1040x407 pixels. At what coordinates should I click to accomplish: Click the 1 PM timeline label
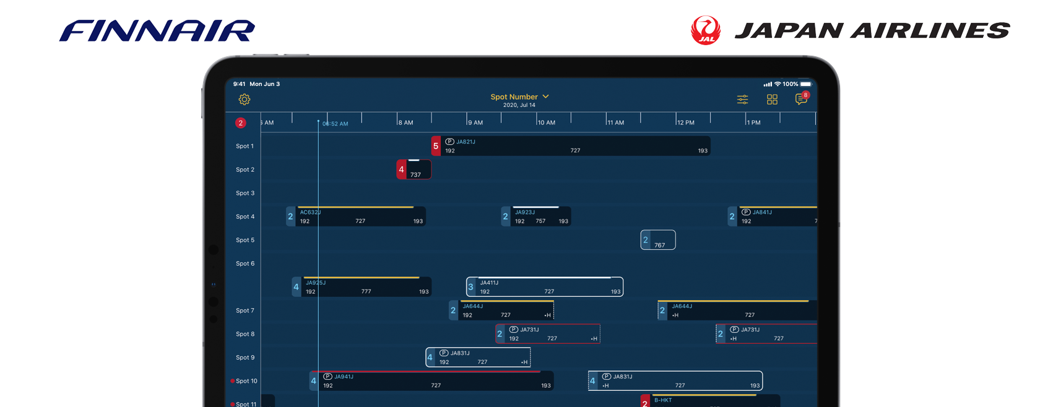754,123
